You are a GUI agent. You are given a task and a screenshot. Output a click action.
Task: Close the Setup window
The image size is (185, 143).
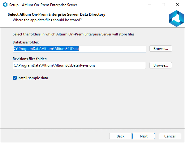point(178,5)
